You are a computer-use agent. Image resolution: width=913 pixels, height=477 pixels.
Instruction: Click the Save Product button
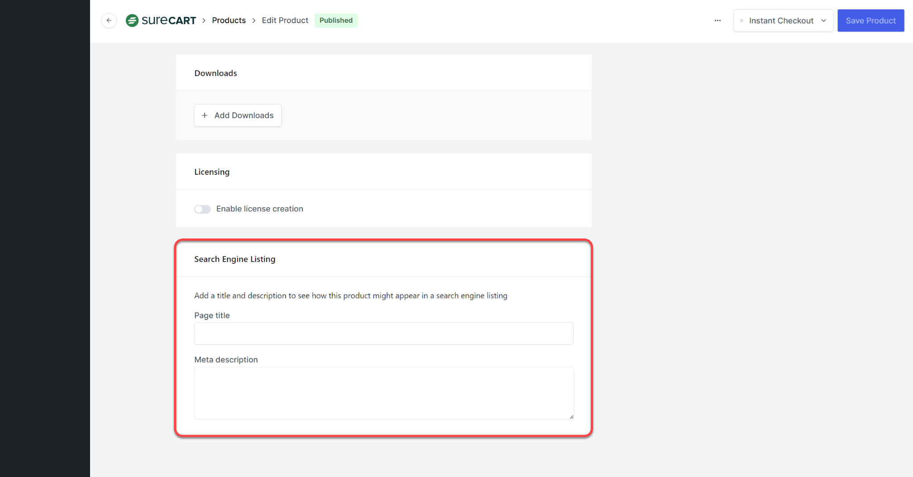871,21
